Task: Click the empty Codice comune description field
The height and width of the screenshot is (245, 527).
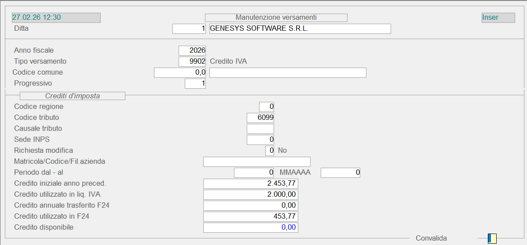Action: point(288,72)
